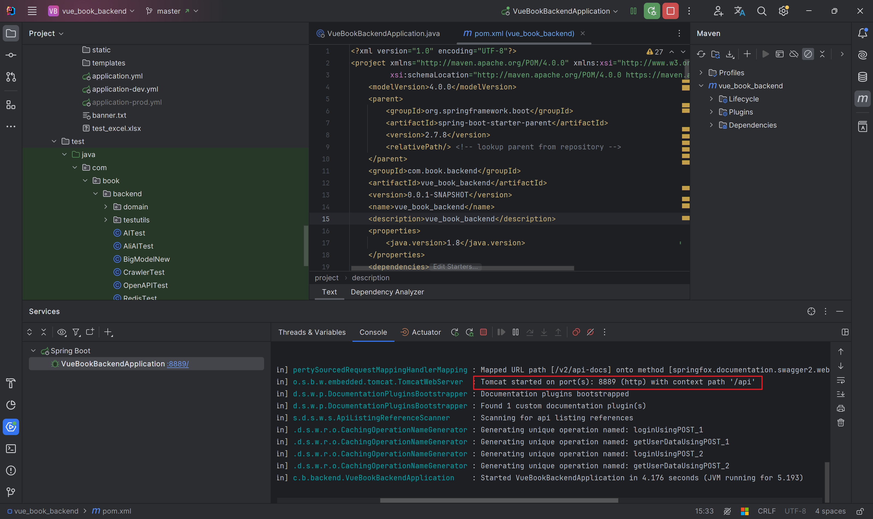Open the Terminal tool window icon
Screen dimensions: 873x519
(x=11, y=448)
